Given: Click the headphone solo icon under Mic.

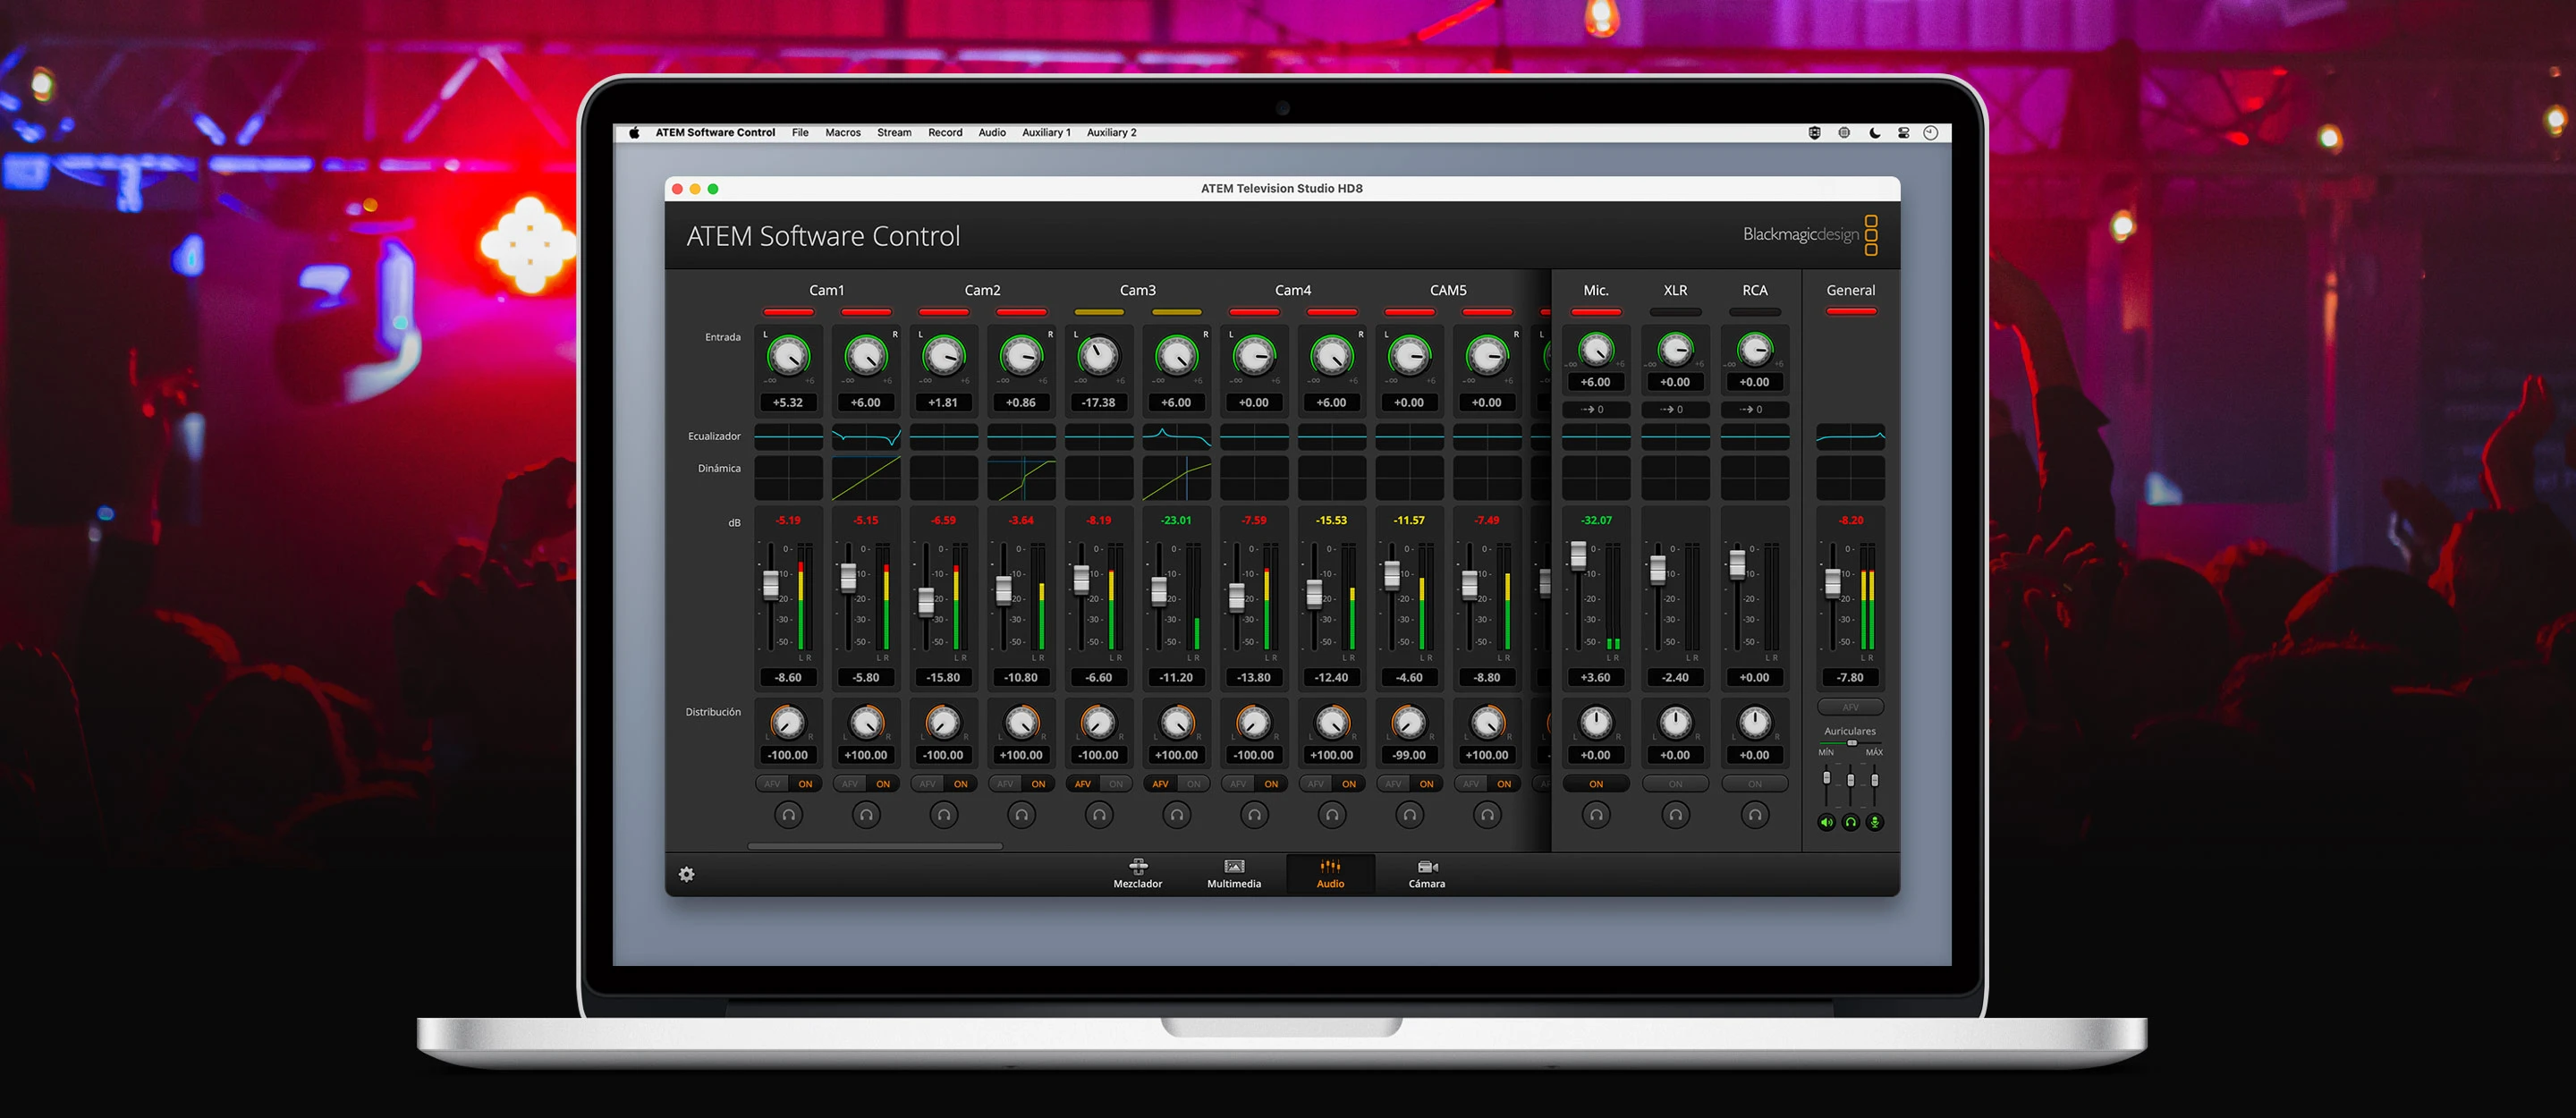Looking at the screenshot, I should coord(1596,815).
